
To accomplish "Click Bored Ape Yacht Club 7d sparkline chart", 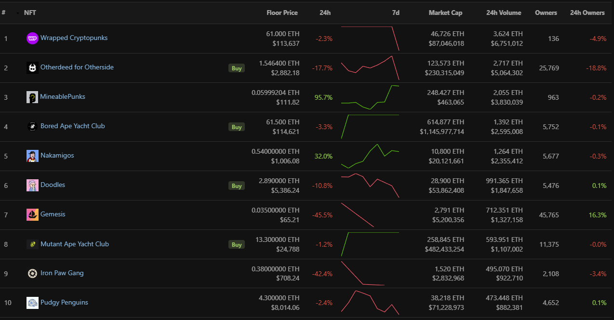I will (370, 127).
